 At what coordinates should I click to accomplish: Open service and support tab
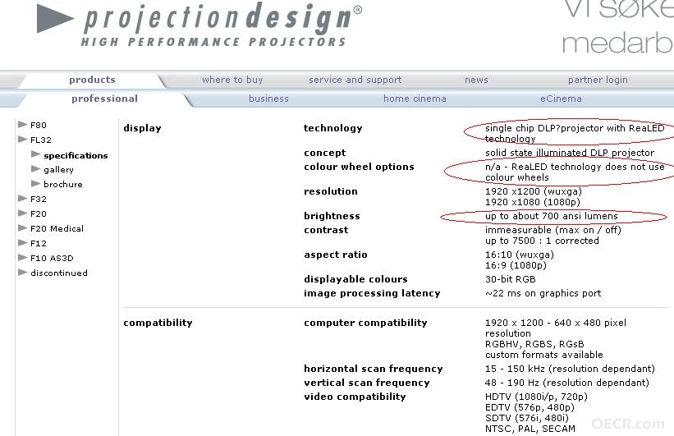[x=355, y=80]
